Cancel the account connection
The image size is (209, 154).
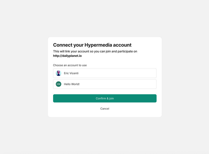pos(105,109)
